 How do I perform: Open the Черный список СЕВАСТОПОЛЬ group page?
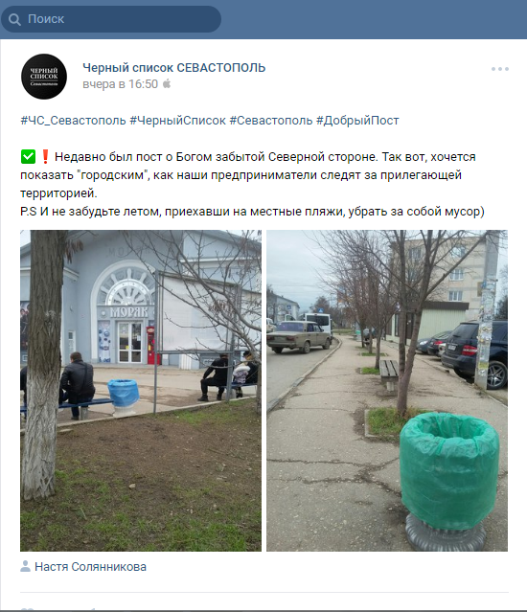(x=174, y=68)
